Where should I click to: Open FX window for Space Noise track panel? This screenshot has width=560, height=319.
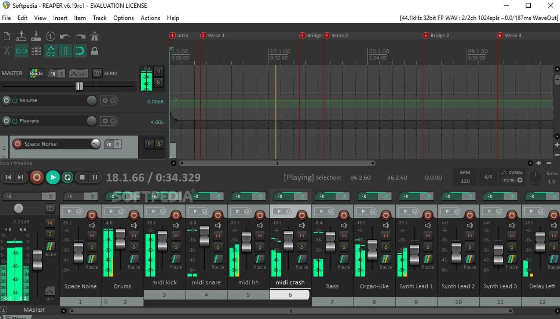pyautogui.click(x=109, y=144)
